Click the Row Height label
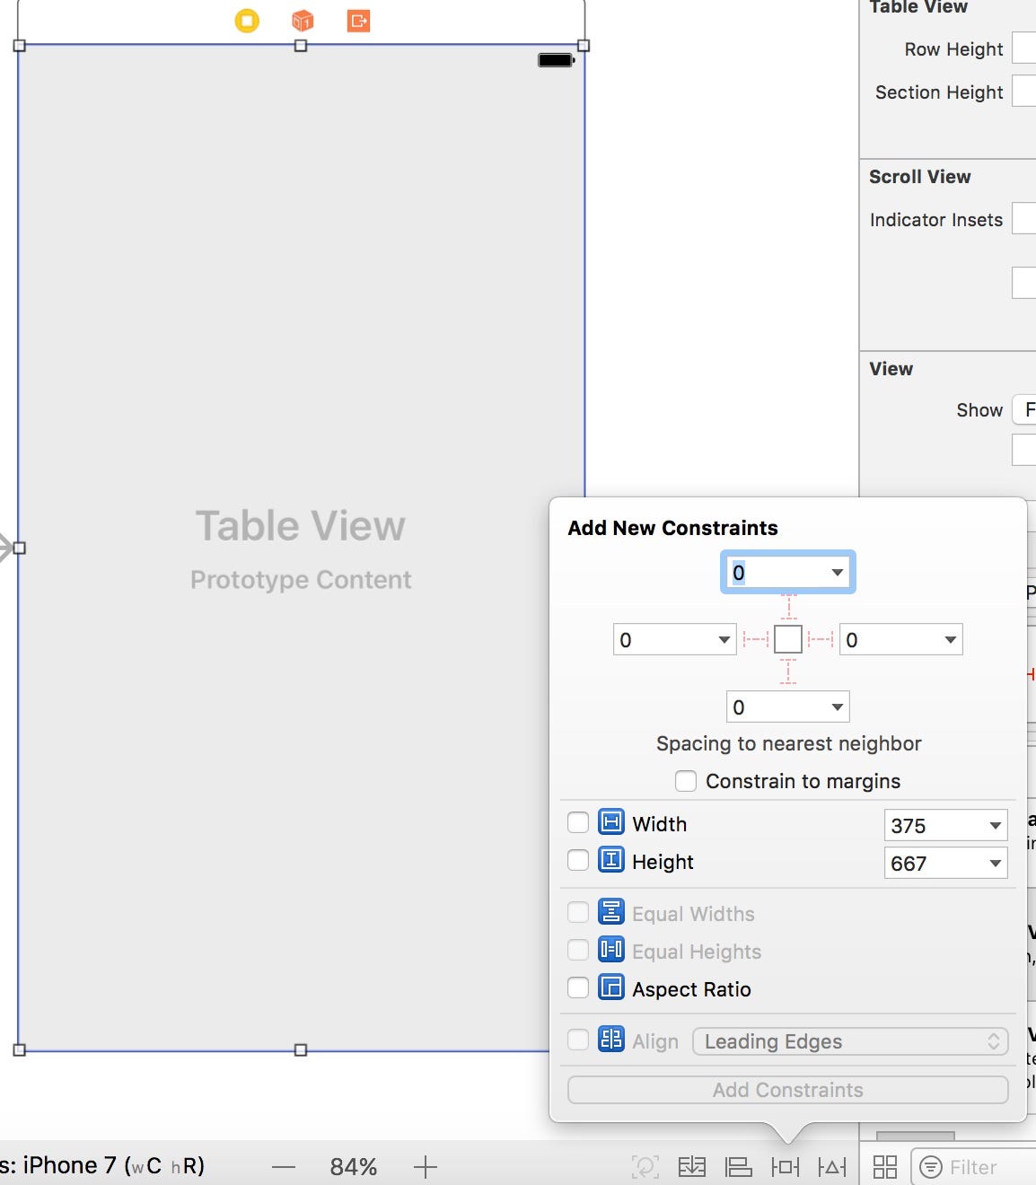1036x1185 pixels. tap(953, 49)
